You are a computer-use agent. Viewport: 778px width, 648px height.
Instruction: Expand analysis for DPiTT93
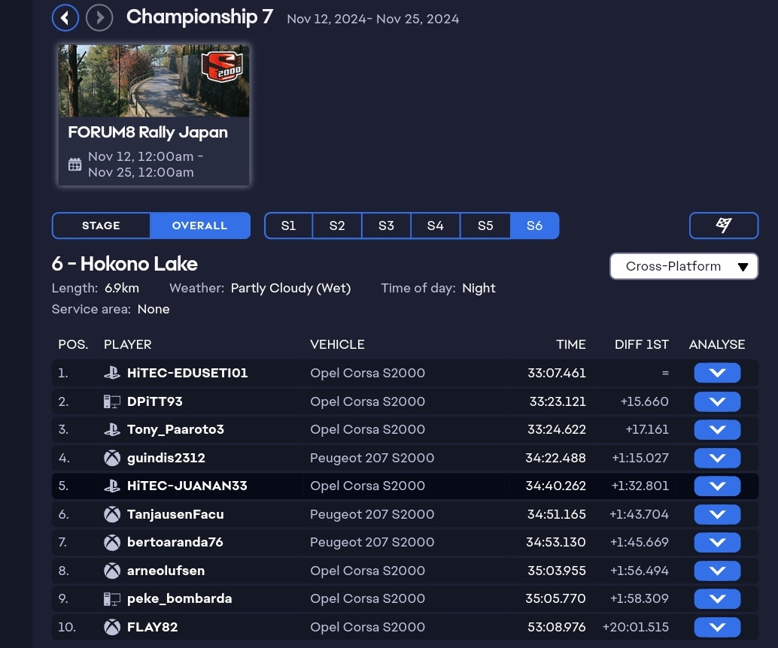pos(717,401)
